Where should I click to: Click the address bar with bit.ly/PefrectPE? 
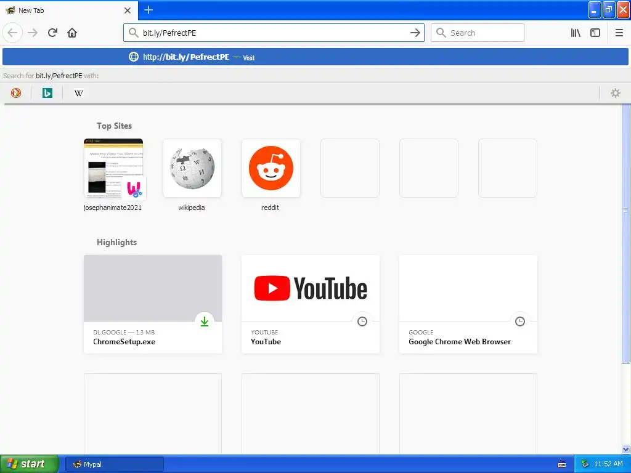[x=274, y=33]
